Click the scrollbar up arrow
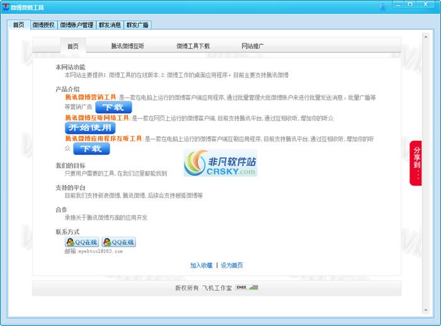The height and width of the screenshot is (326, 441). 426,37
